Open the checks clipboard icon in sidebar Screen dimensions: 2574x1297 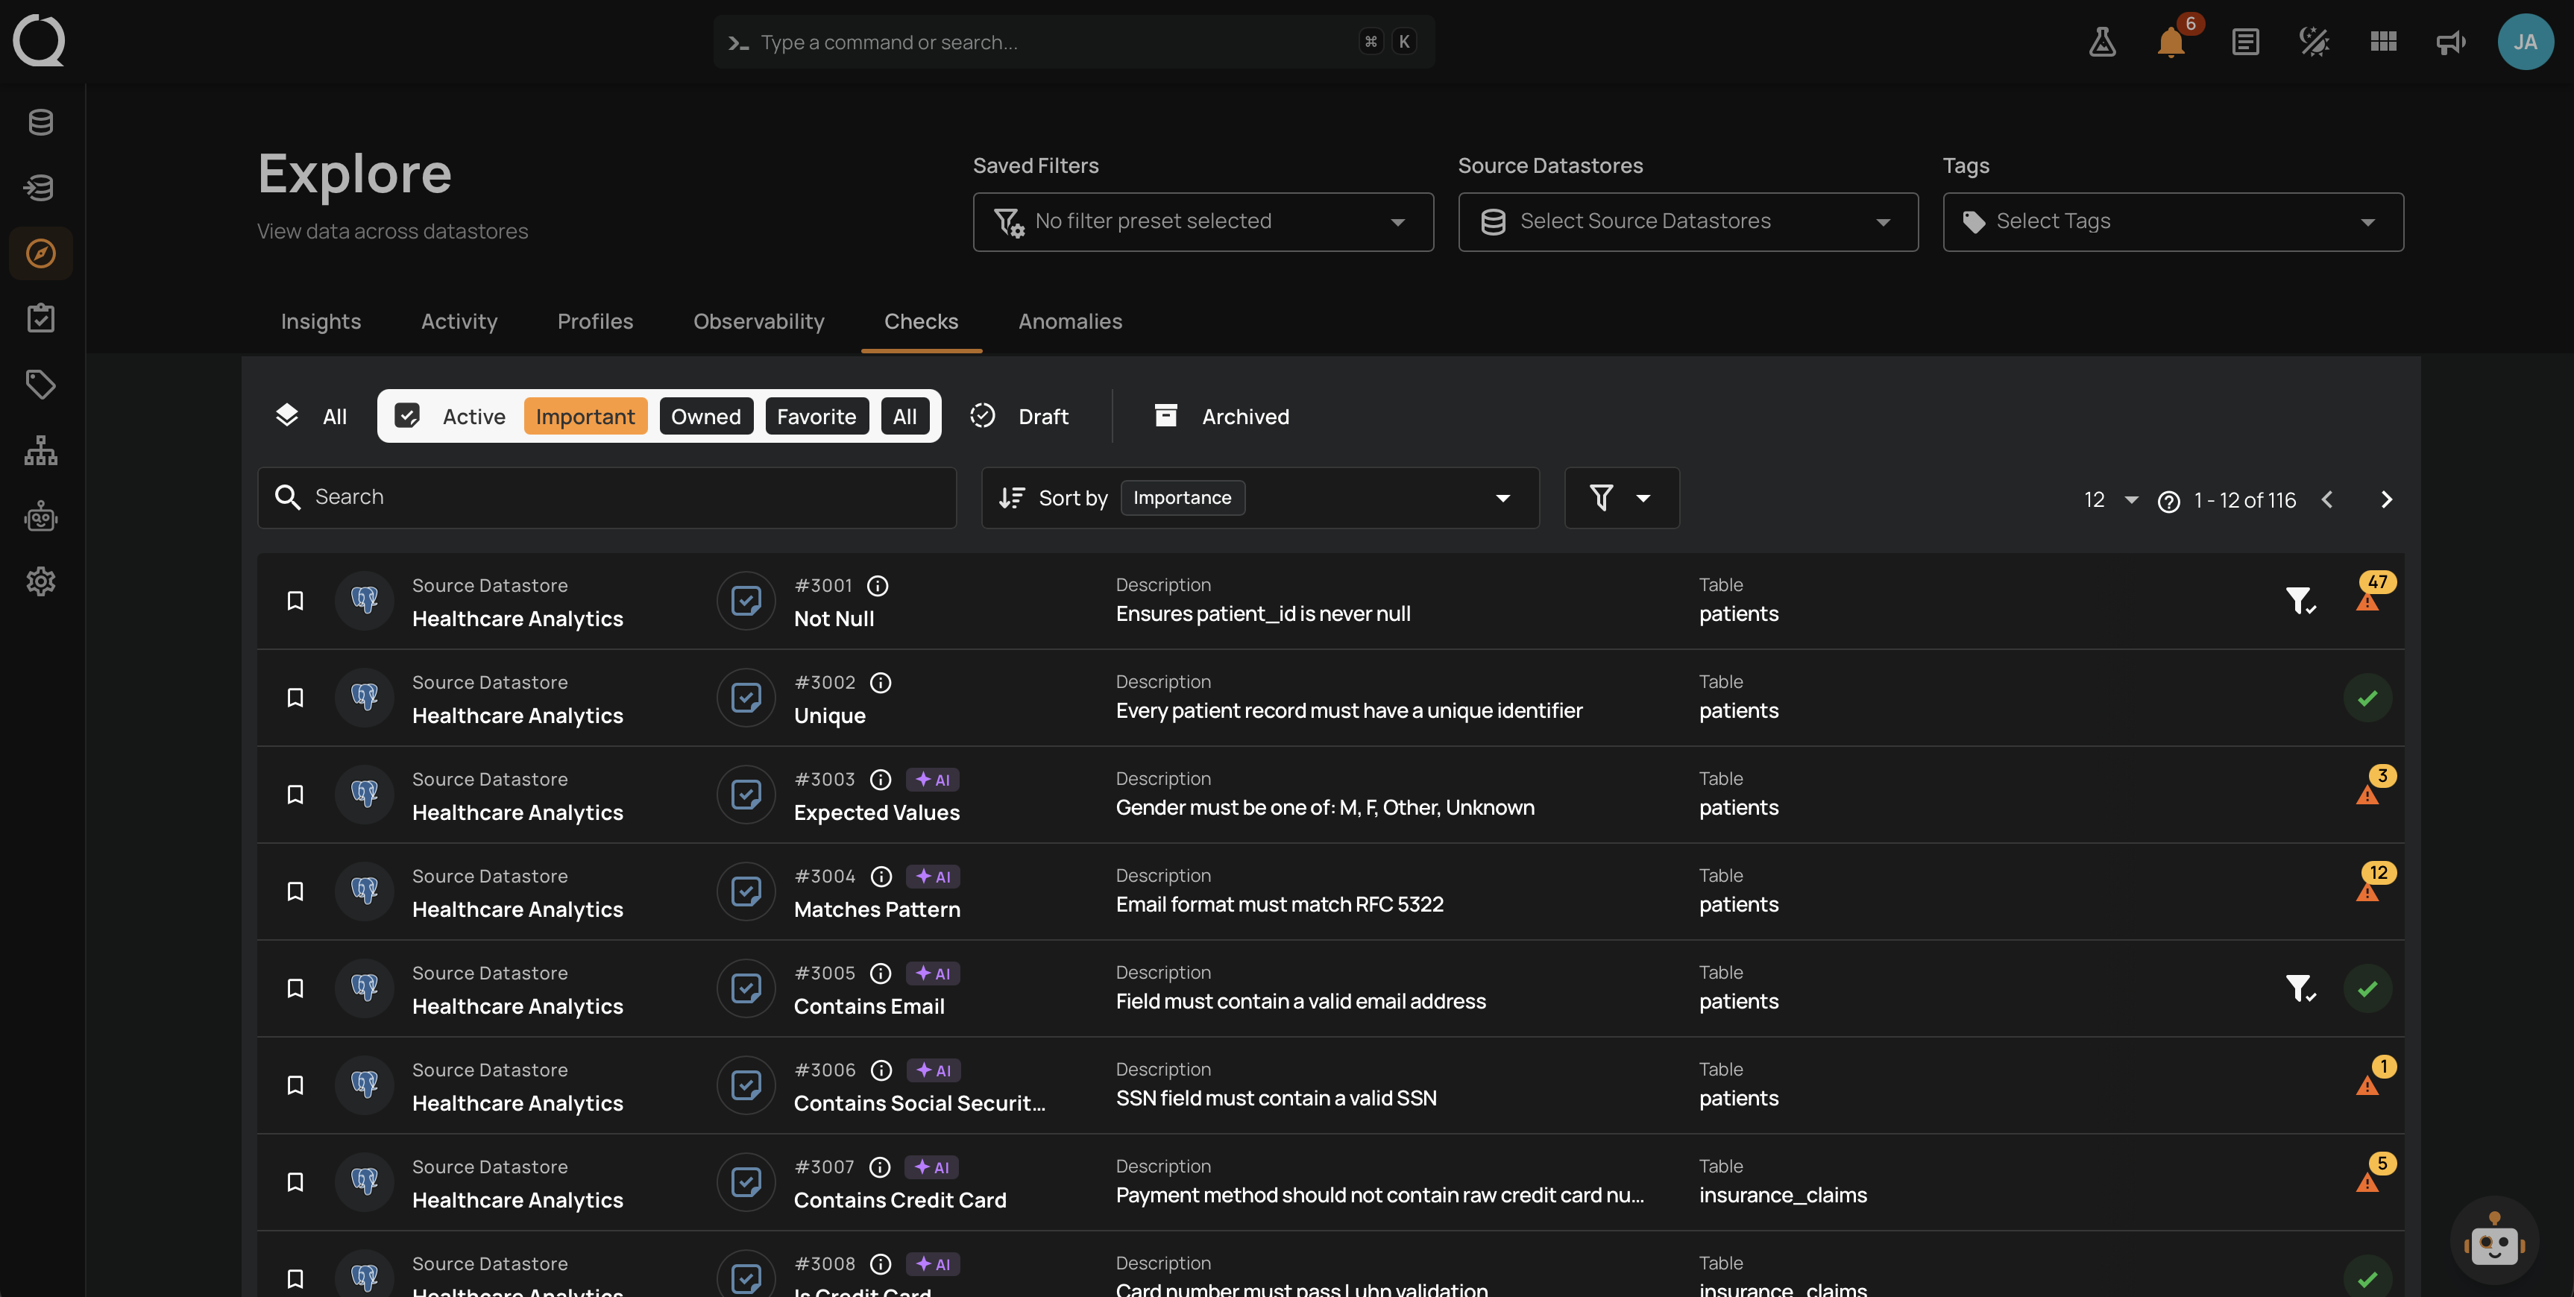[41, 319]
